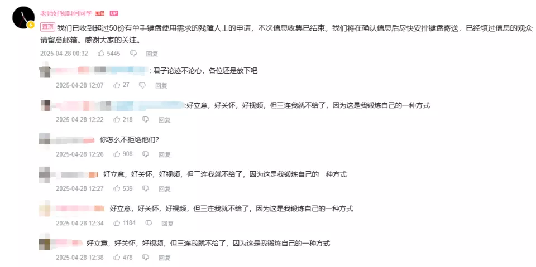Screen dimensions: 536x267
Task: Open 老师好我叫何同学 profile via username
Action: coord(66,13)
